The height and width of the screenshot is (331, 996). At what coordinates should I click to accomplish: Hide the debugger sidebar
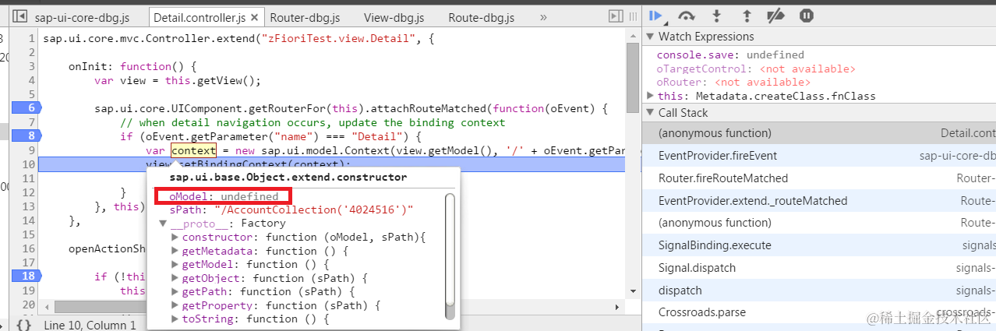coord(616,16)
